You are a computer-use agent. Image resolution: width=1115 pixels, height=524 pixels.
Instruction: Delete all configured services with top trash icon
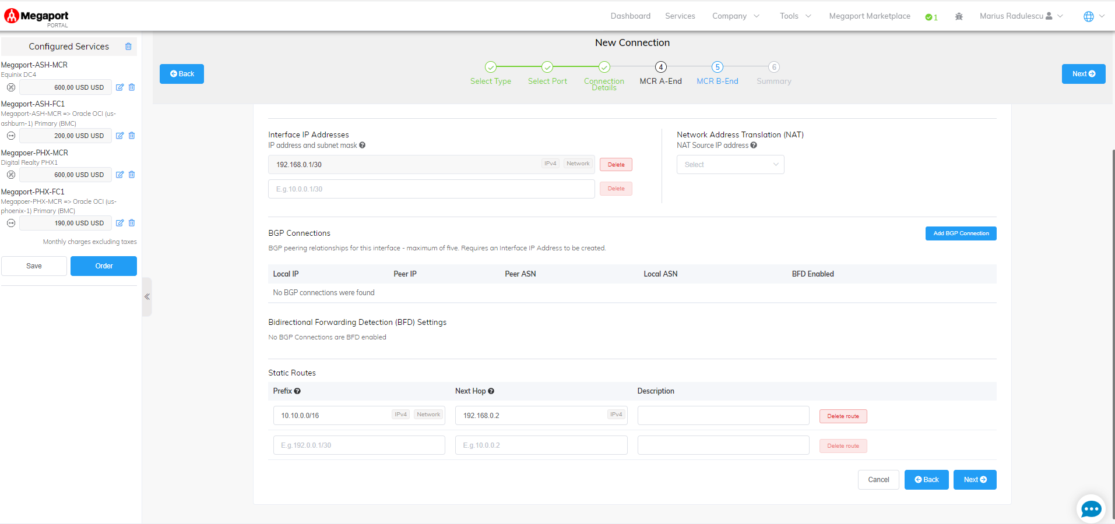(x=128, y=47)
